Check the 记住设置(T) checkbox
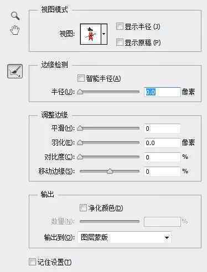This screenshot has height=272, width=207. pyautogui.click(x=32, y=262)
